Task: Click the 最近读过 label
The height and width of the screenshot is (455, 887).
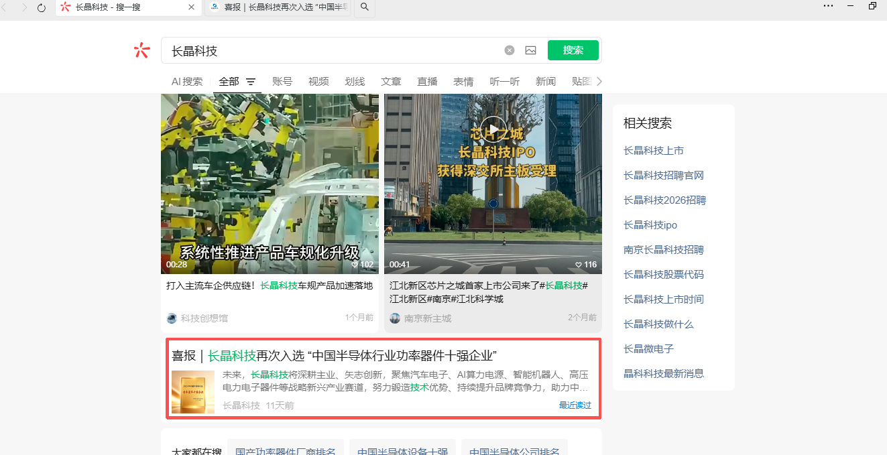Action: pyautogui.click(x=575, y=405)
